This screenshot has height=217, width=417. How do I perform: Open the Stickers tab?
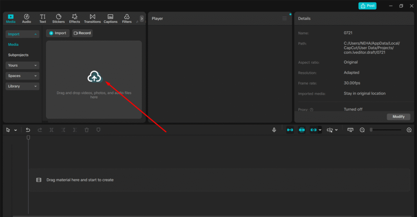pos(59,19)
